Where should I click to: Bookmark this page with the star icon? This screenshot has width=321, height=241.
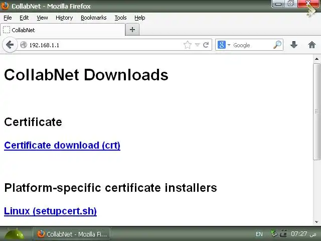click(x=187, y=45)
